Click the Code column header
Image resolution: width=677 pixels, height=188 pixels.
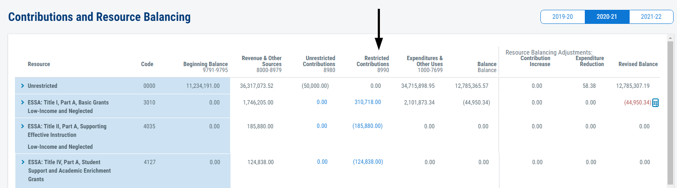click(147, 64)
